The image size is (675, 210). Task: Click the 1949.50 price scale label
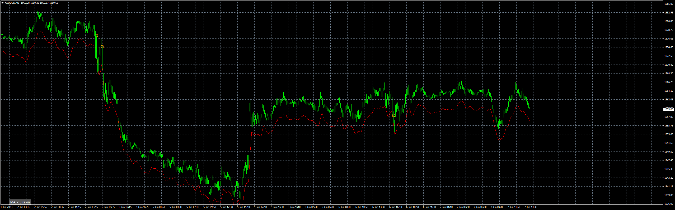(x=669, y=152)
